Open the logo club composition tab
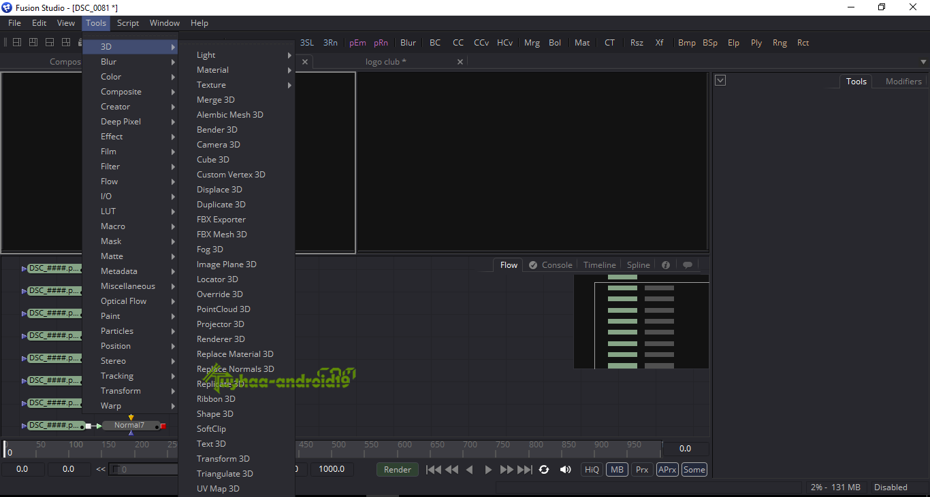Image resolution: width=930 pixels, height=497 pixels. point(386,62)
